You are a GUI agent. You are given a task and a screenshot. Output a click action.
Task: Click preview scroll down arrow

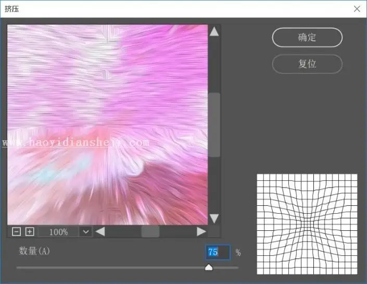tap(214, 219)
